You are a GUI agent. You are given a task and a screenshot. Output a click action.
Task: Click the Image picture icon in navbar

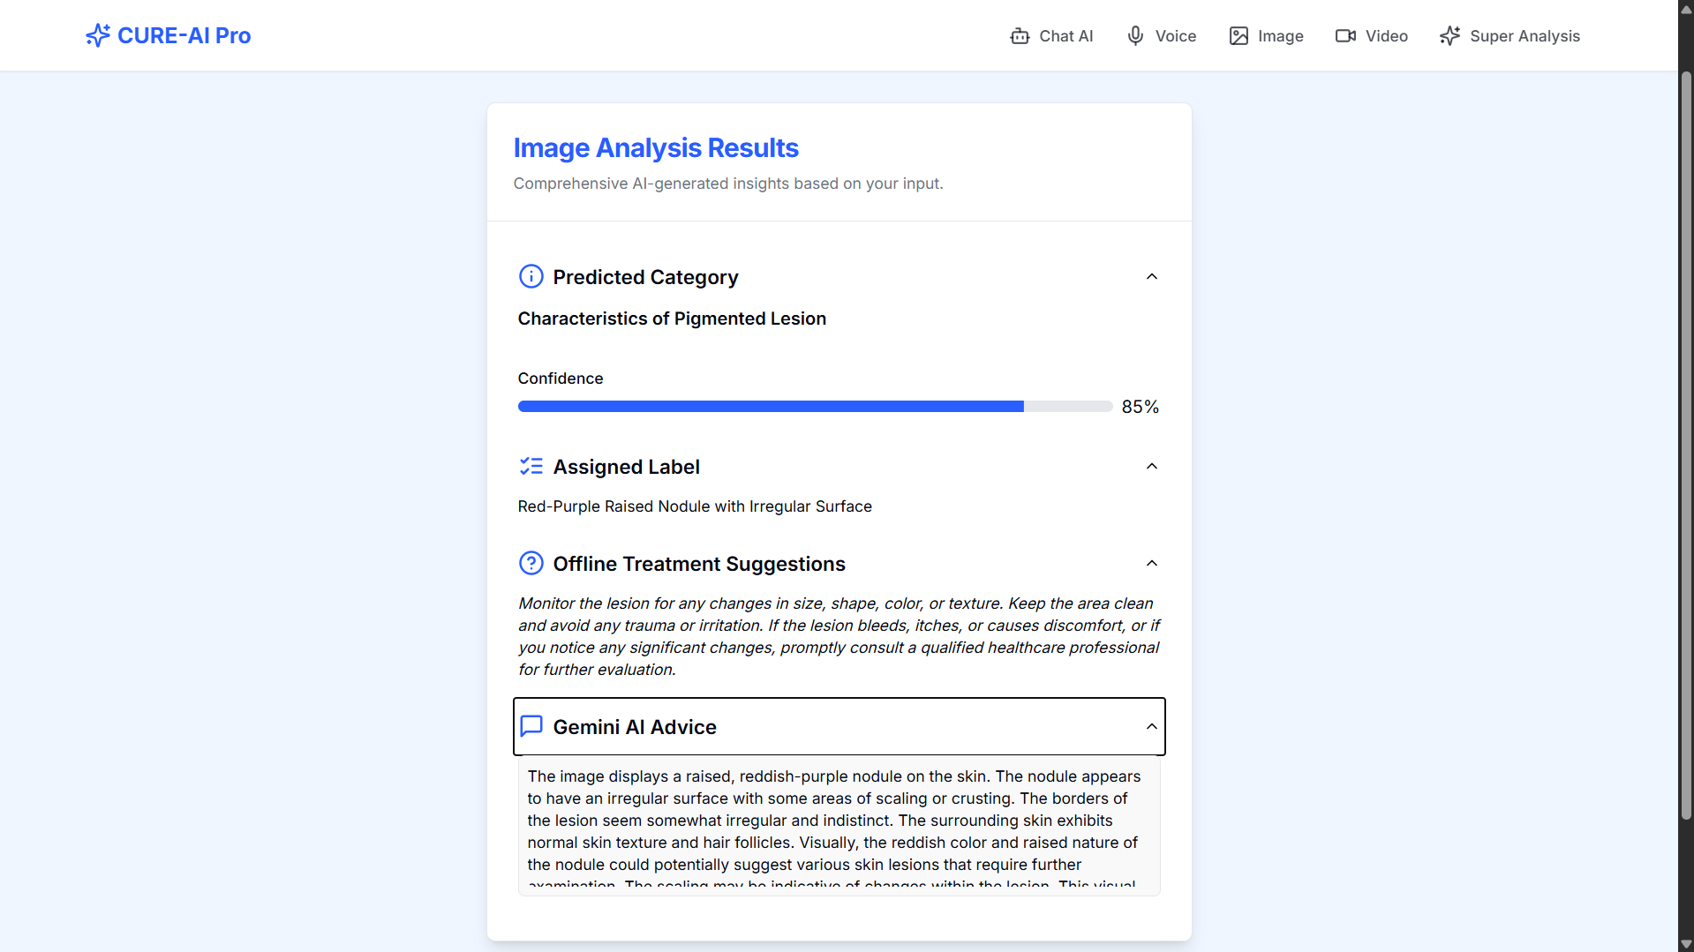[1239, 36]
